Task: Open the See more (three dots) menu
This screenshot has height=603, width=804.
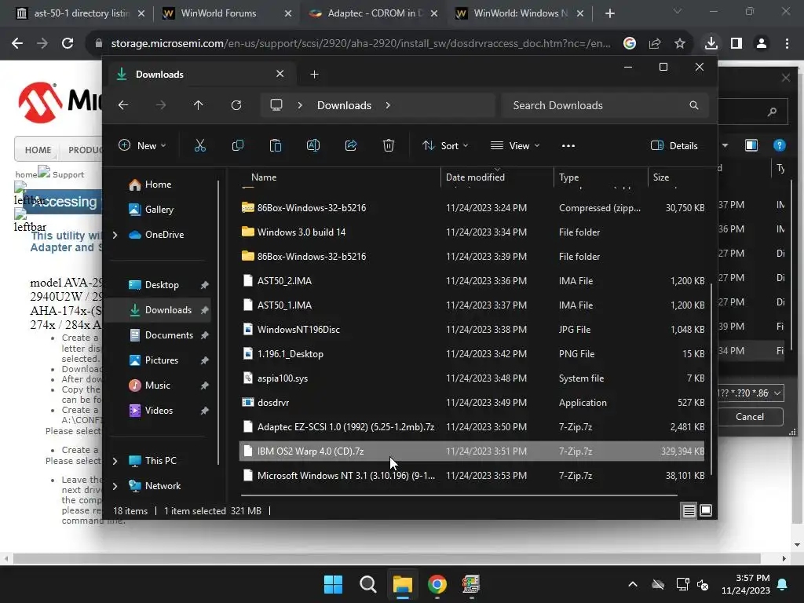Action: (x=568, y=145)
